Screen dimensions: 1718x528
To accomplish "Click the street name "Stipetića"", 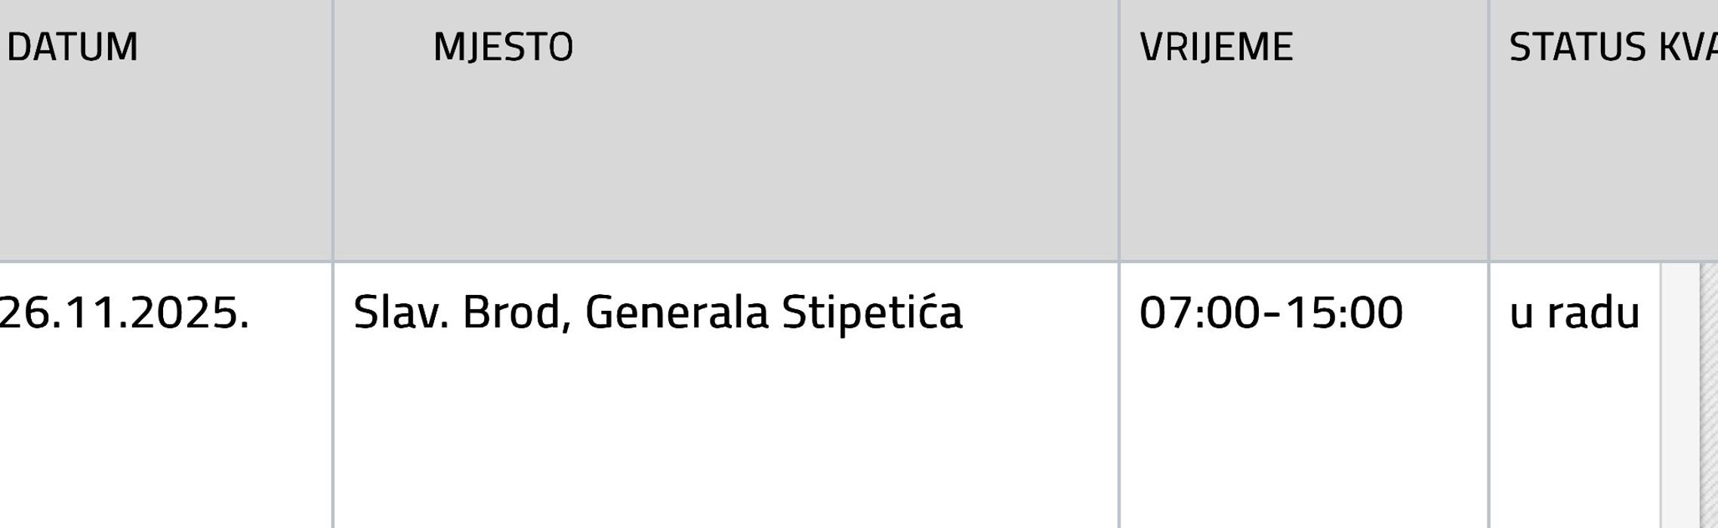I will (x=872, y=312).
